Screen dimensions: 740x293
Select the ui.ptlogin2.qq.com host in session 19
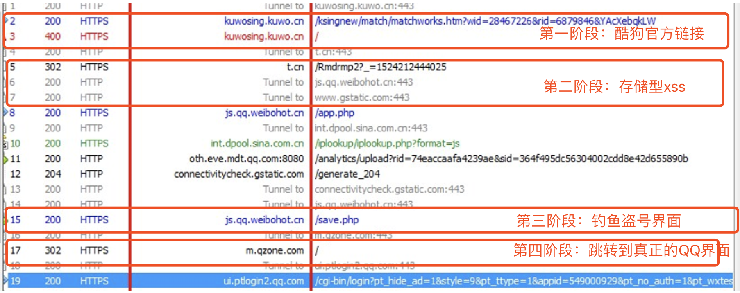coord(263,281)
